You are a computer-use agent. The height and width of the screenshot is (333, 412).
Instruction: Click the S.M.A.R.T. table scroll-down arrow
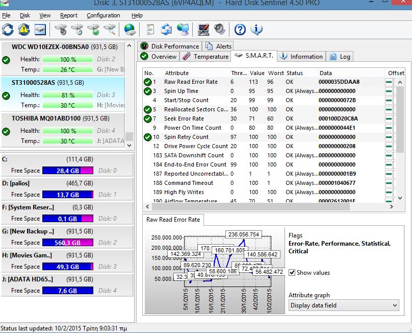tap(400, 198)
